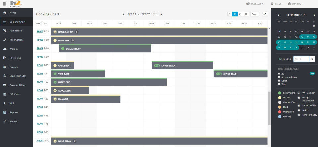The height and width of the screenshot is (147, 318).
Task: Click the K2 Kampsight logo
Action: (x=16, y=4)
